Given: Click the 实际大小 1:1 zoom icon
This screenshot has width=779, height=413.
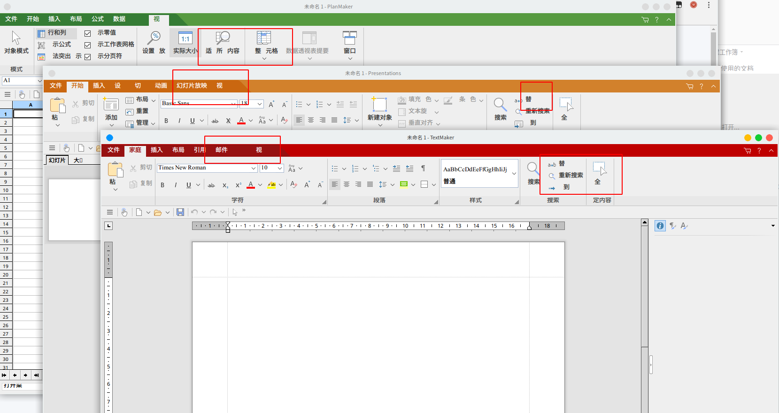Looking at the screenshot, I should pos(185,39).
